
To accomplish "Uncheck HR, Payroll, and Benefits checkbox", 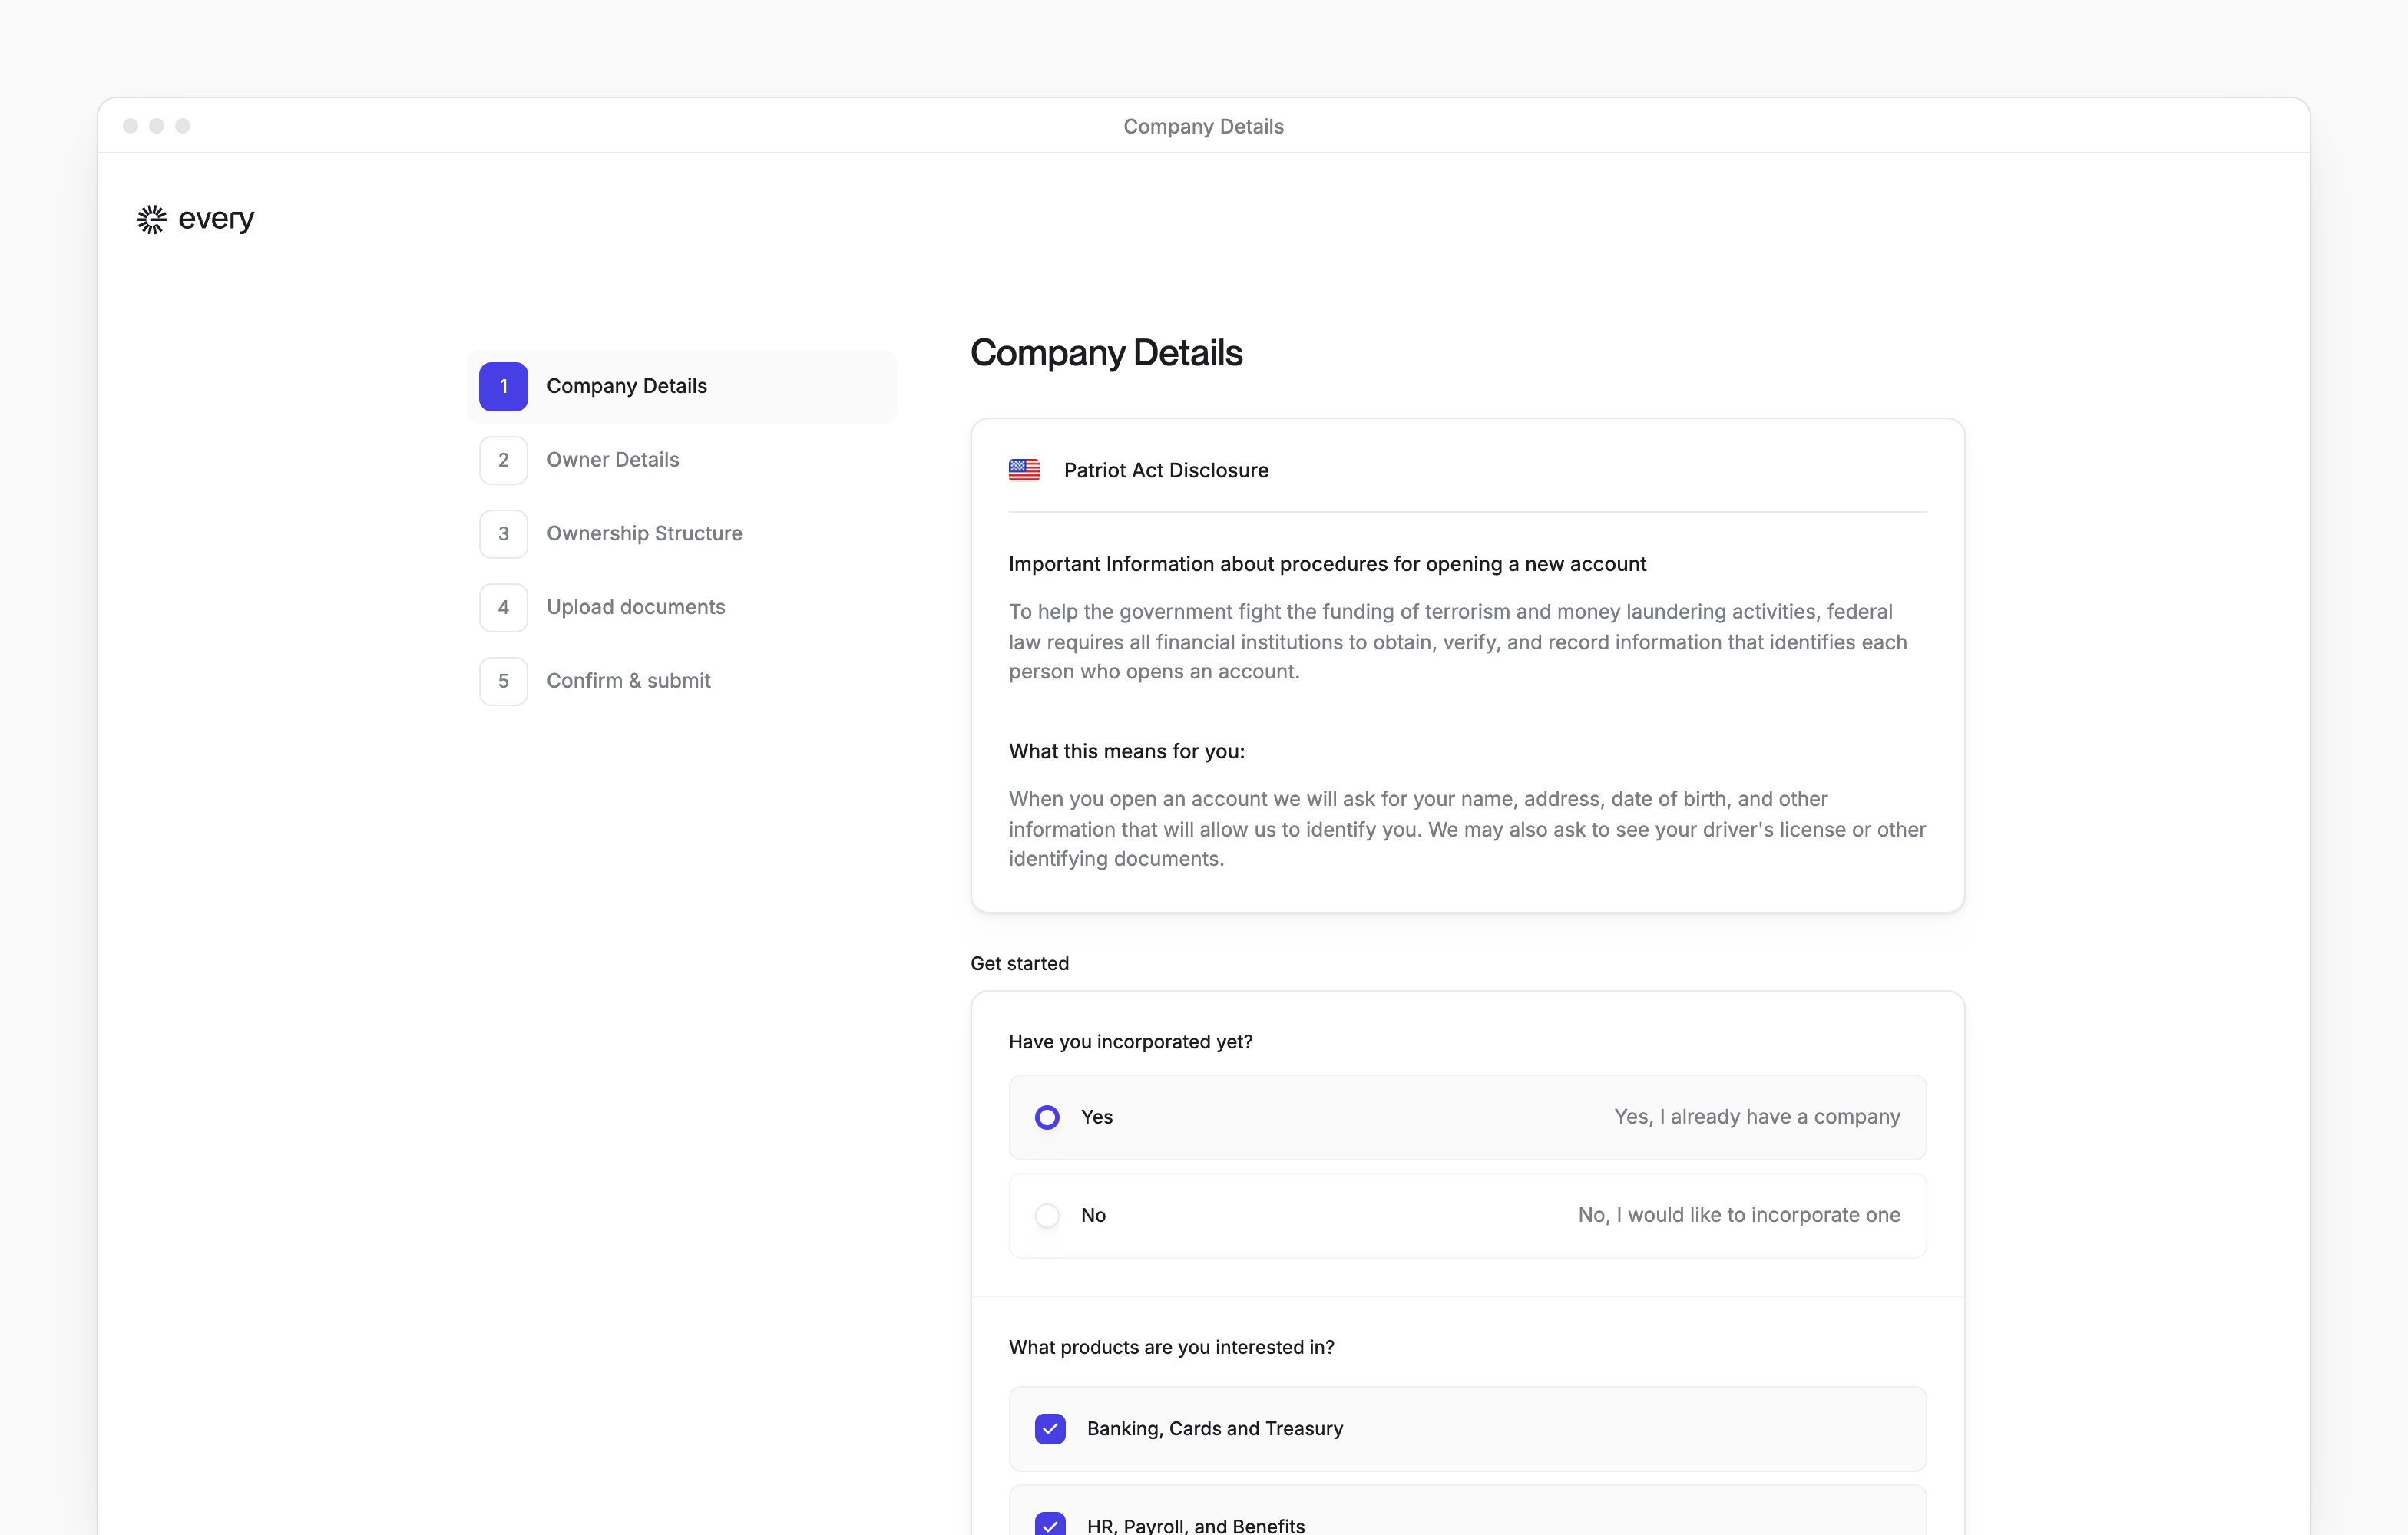I will 1050,1525.
